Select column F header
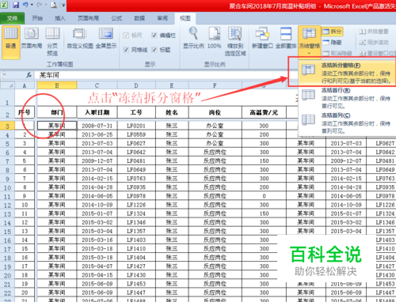Viewport: 396px width, 302px height. (x=215, y=85)
